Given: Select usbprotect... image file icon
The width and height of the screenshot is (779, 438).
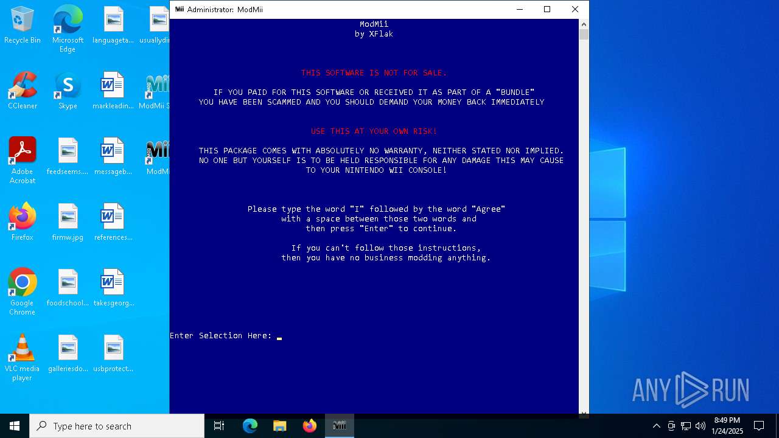Looking at the screenshot, I should coord(113,353).
